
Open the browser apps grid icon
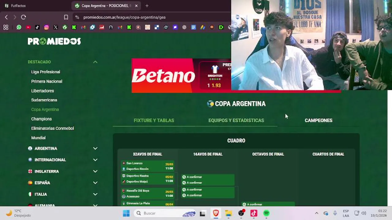[x=6, y=27]
